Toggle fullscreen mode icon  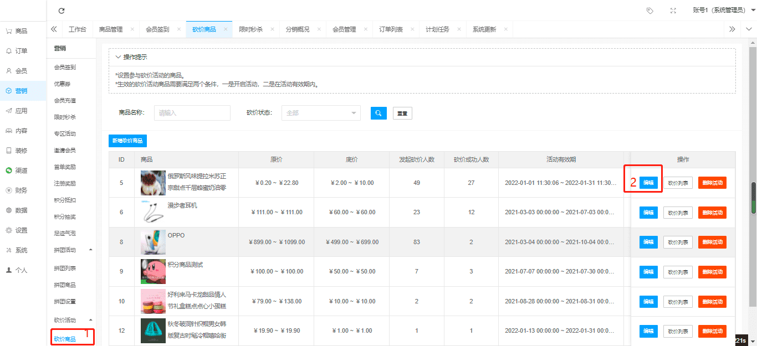pyautogui.click(x=673, y=11)
